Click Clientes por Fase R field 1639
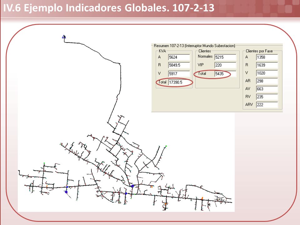The width and height of the screenshot is (300, 225). 267,65
